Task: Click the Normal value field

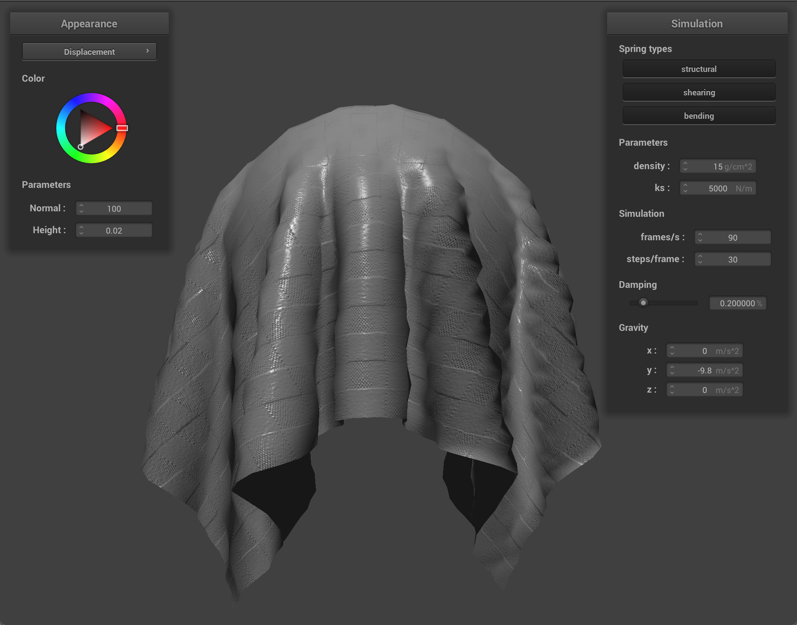Action: (114, 208)
